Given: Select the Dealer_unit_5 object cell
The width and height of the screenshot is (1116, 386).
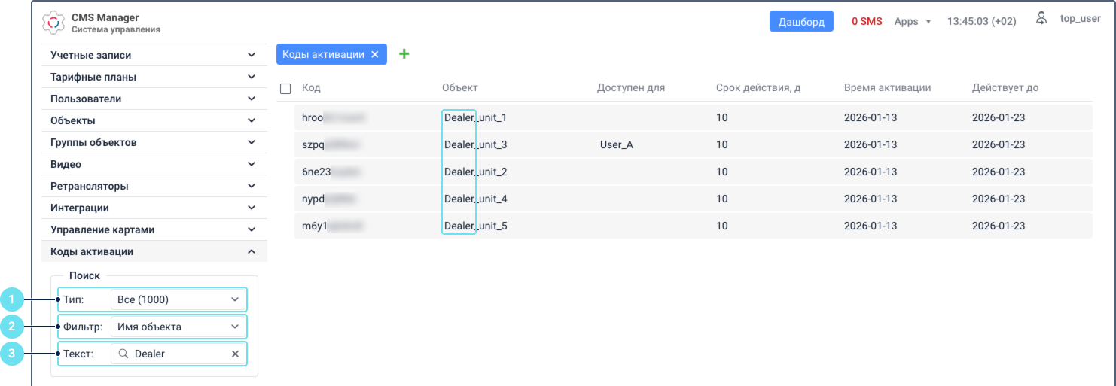Looking at the screenshot, I should point(475,226).
